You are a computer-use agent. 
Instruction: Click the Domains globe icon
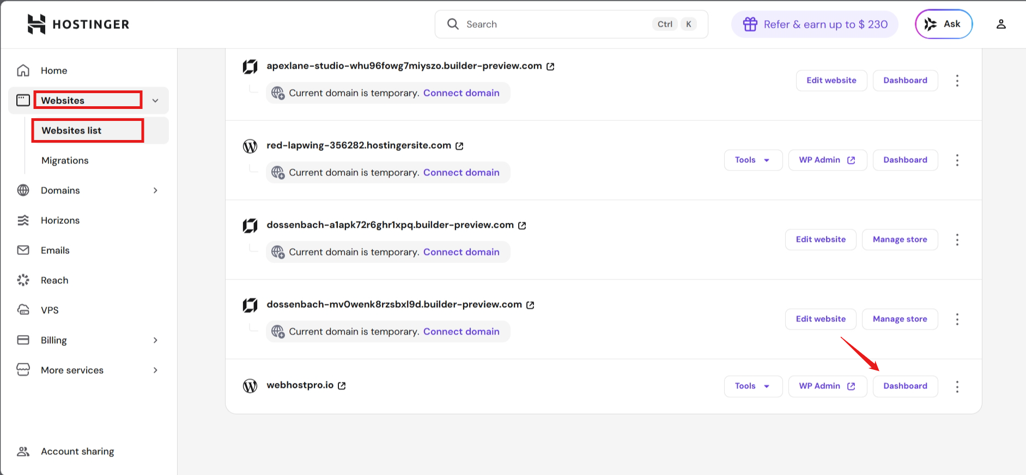click(23, 190)
